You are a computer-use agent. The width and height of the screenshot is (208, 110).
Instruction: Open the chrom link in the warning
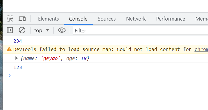(201, 49)
